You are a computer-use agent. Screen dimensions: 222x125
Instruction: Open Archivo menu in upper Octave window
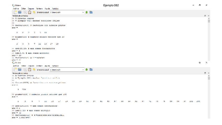(16, 8)
